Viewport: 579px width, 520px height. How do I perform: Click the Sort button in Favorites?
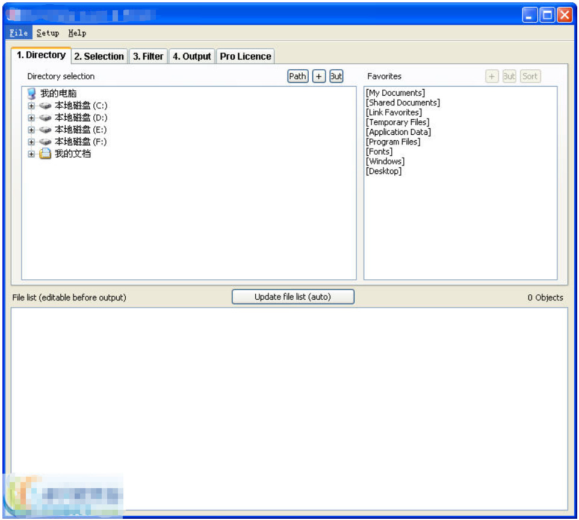(x=530, y=76)
